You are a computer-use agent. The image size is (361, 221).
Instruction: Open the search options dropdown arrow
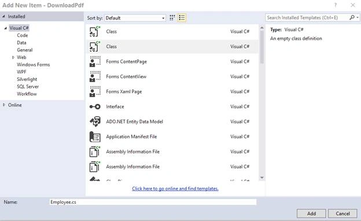click(x=358, y=18)
